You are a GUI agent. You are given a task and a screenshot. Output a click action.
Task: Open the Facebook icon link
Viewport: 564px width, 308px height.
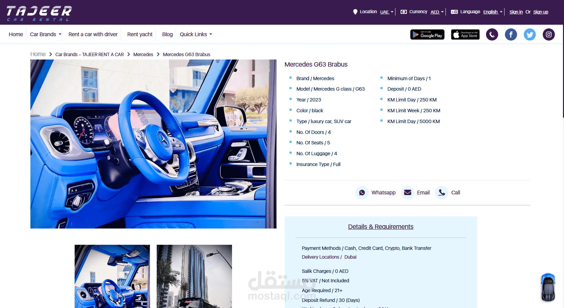pyautogui.click(x=511, y=34)
